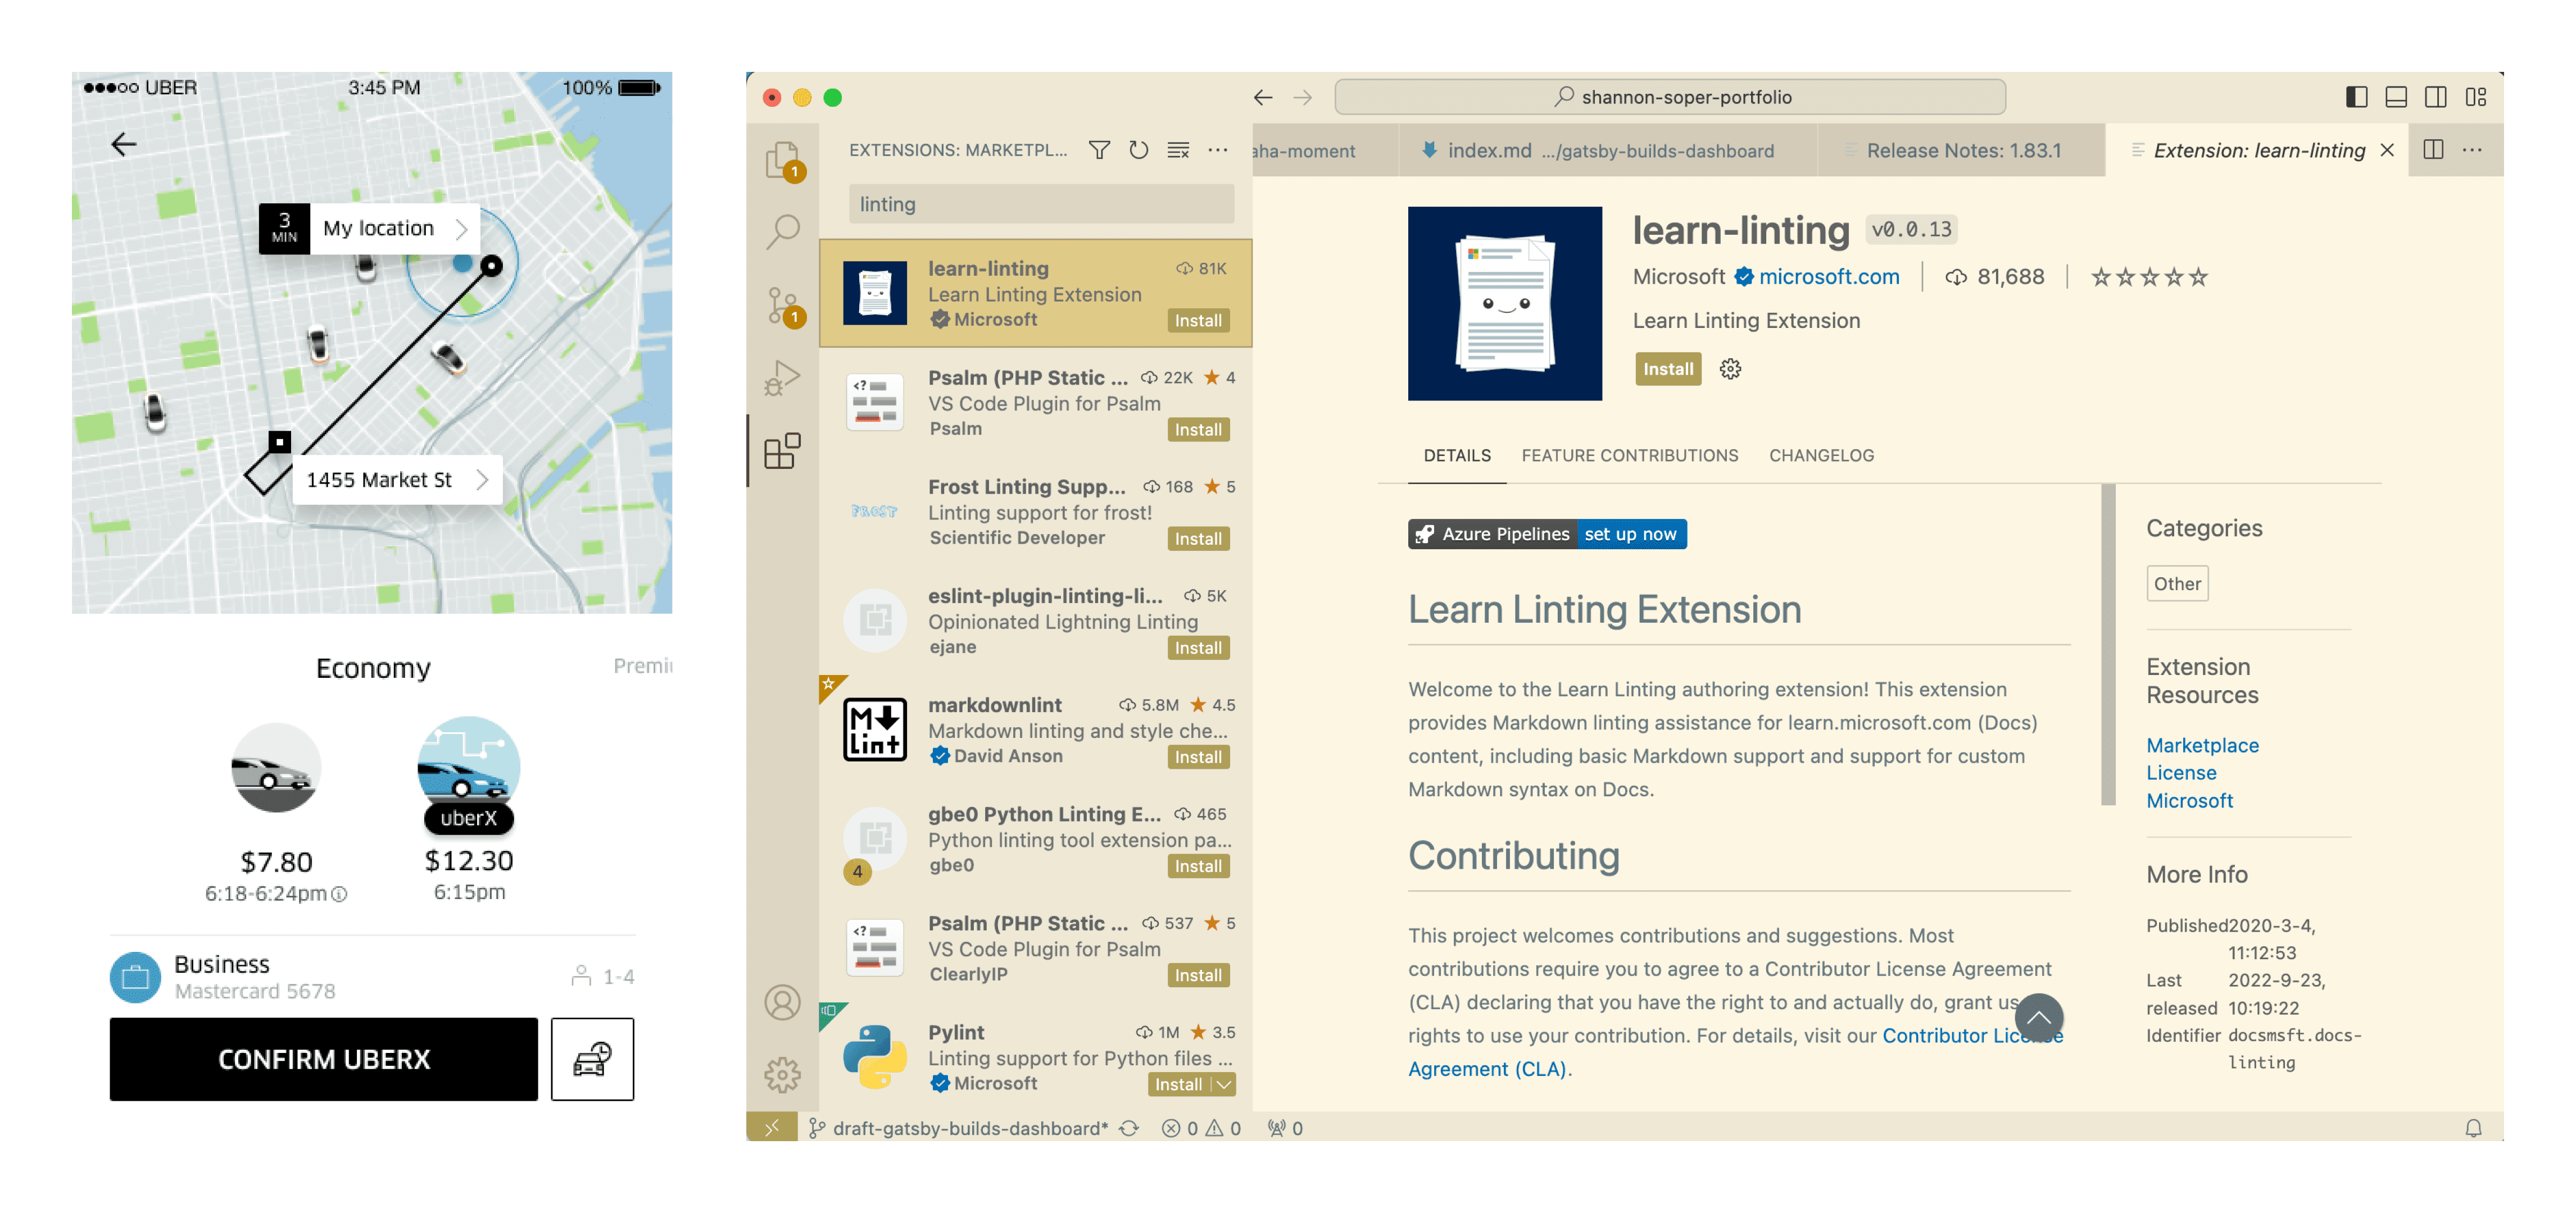This screenshot has height=1213, width=2576.
Task: Open Manage gear at bottom of activity bar
Action: 783,1075
